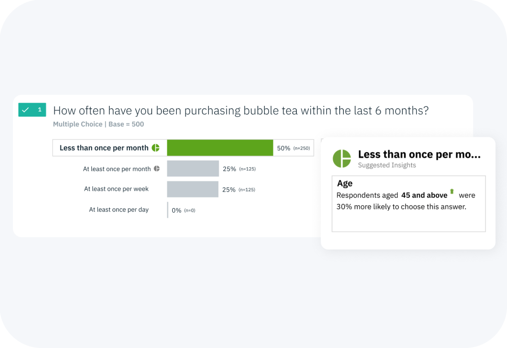
Task: Click the Suggested Insights subtitle
Action: click(x=387, y=165)
